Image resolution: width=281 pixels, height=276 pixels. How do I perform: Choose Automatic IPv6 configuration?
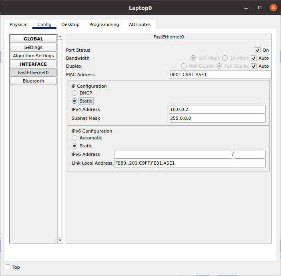click(74, 138)
